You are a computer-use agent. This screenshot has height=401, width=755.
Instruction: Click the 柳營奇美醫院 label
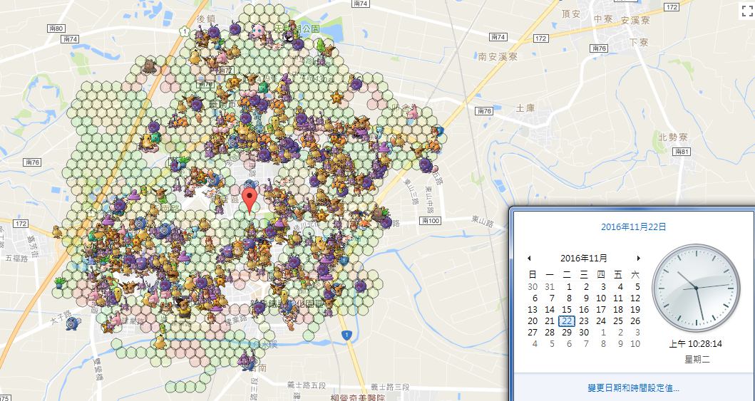359,397
